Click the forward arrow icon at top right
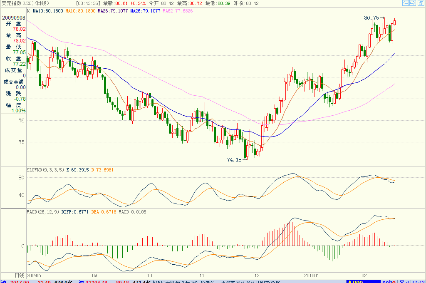426x283 pixels. click(413, 3)
